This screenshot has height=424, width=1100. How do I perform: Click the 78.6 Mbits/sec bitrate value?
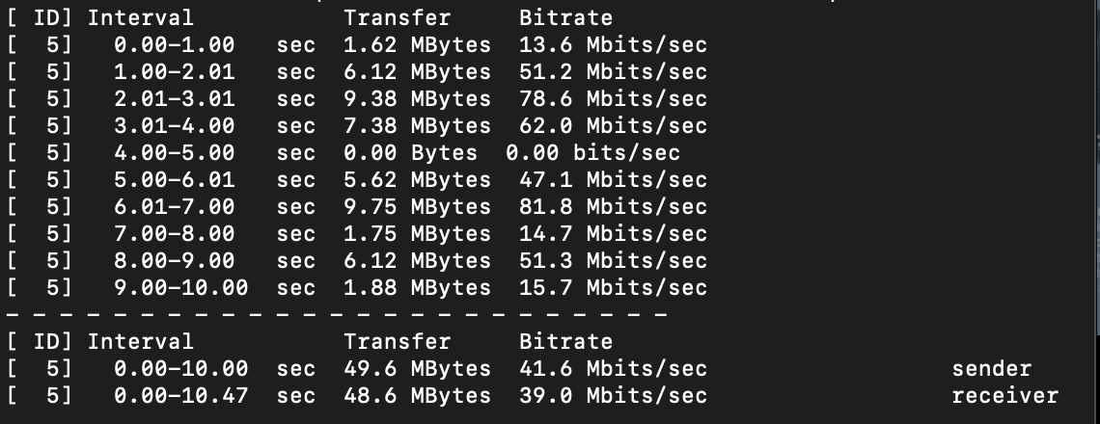pyautogui.click(x=613, y=99)
